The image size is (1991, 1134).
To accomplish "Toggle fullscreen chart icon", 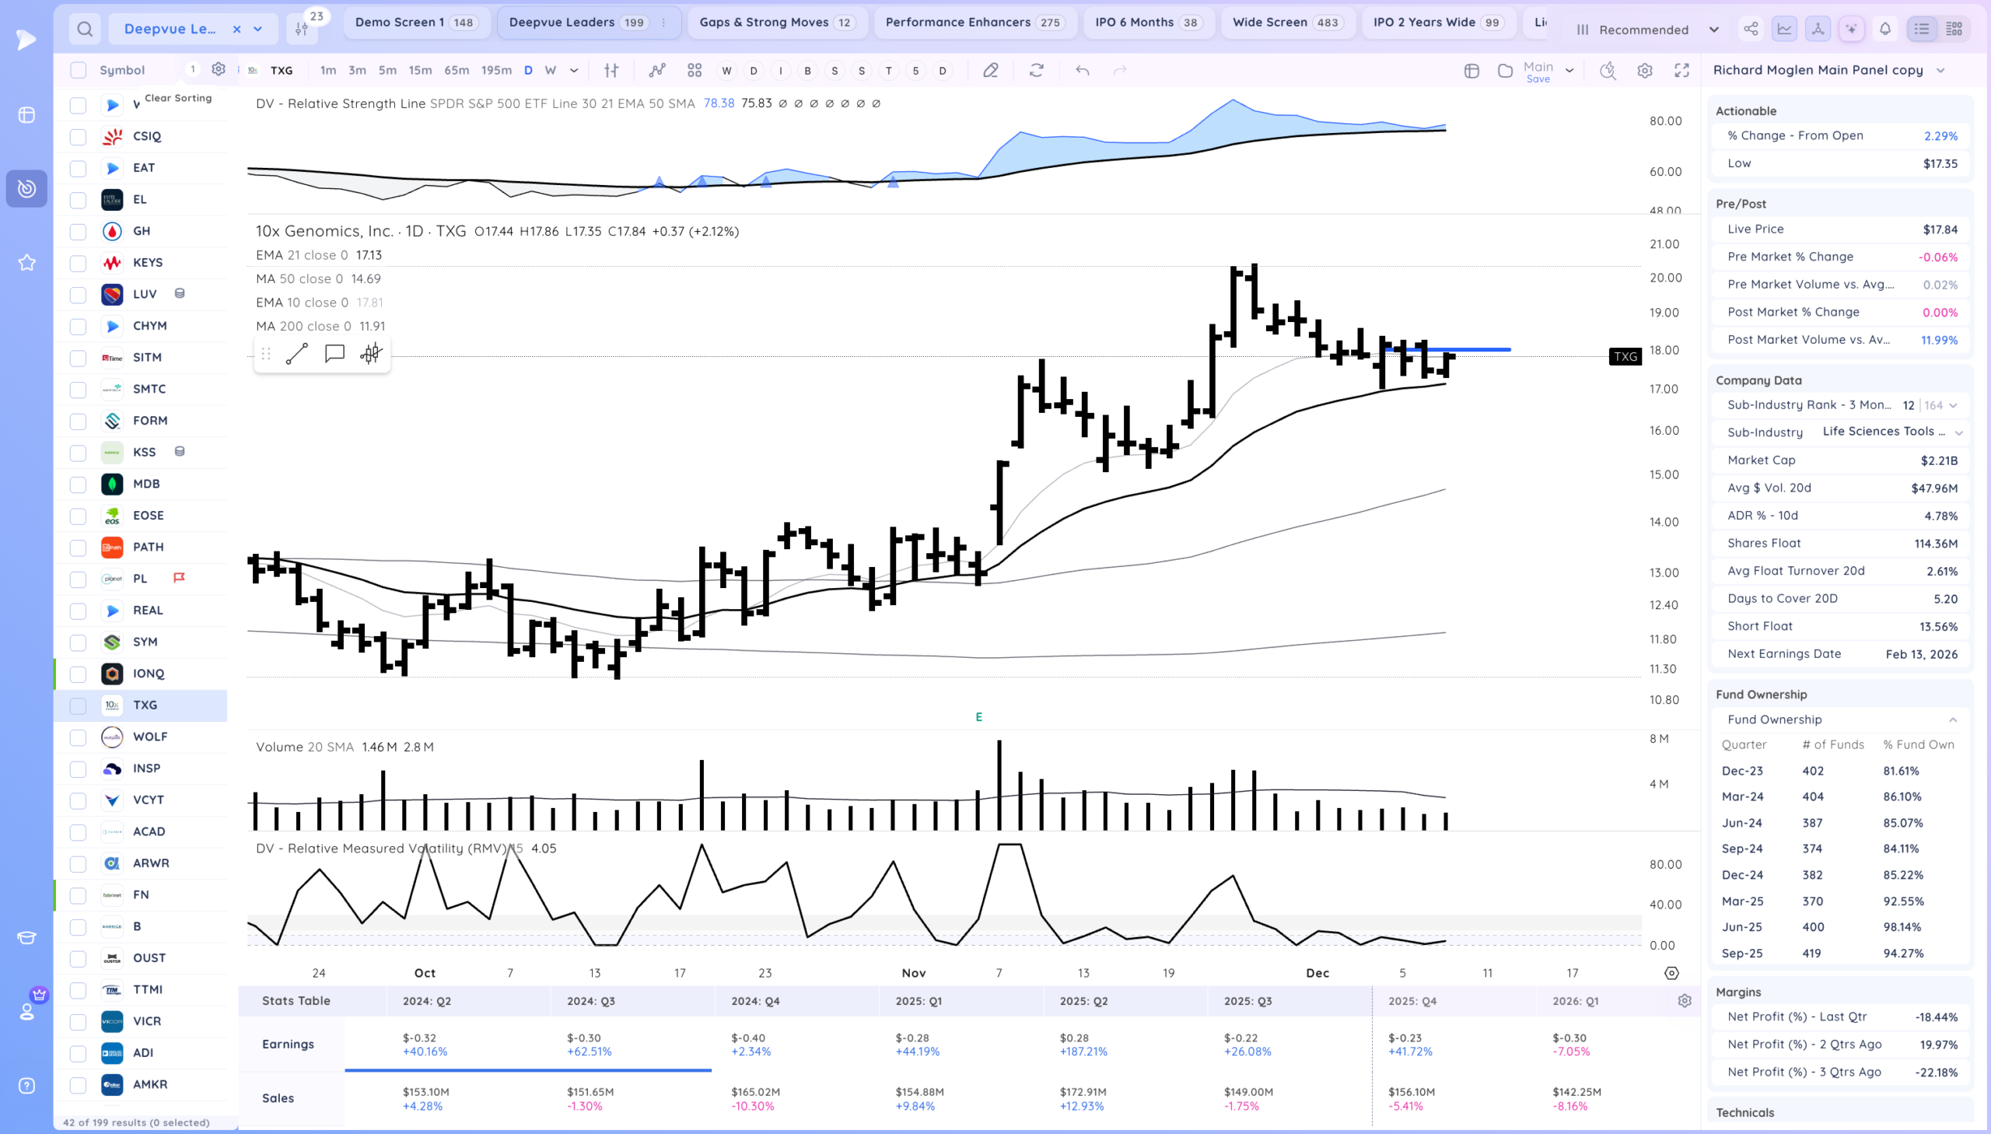I will (x=1682, y=71).
